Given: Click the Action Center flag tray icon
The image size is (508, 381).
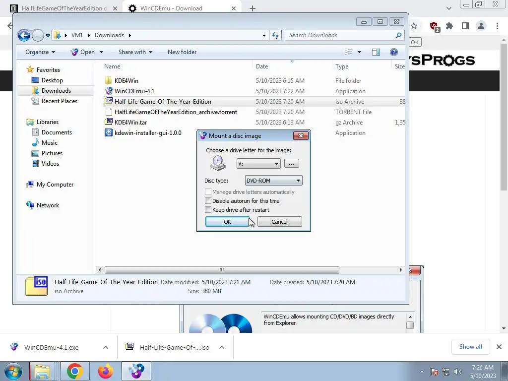Looking at the screenshot, I should pyautogui.click(x=434, y=372).
